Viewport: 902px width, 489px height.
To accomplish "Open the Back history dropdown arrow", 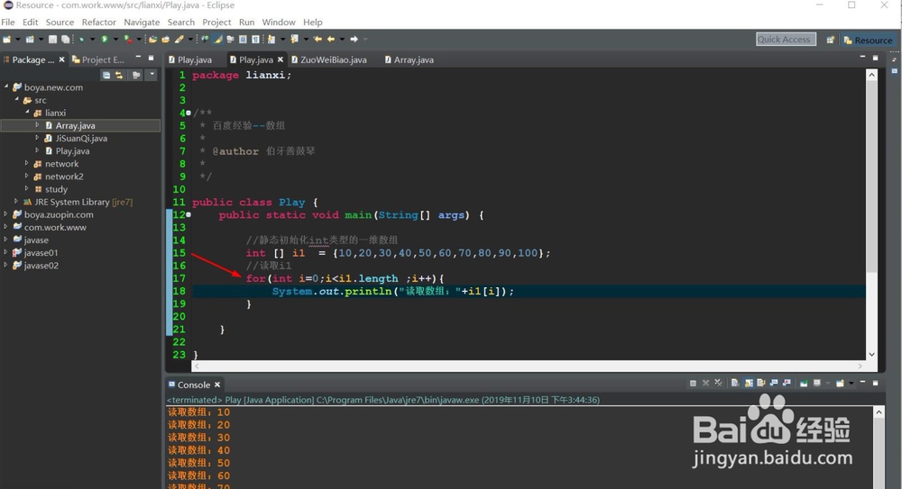I will [x=342, y=40].
